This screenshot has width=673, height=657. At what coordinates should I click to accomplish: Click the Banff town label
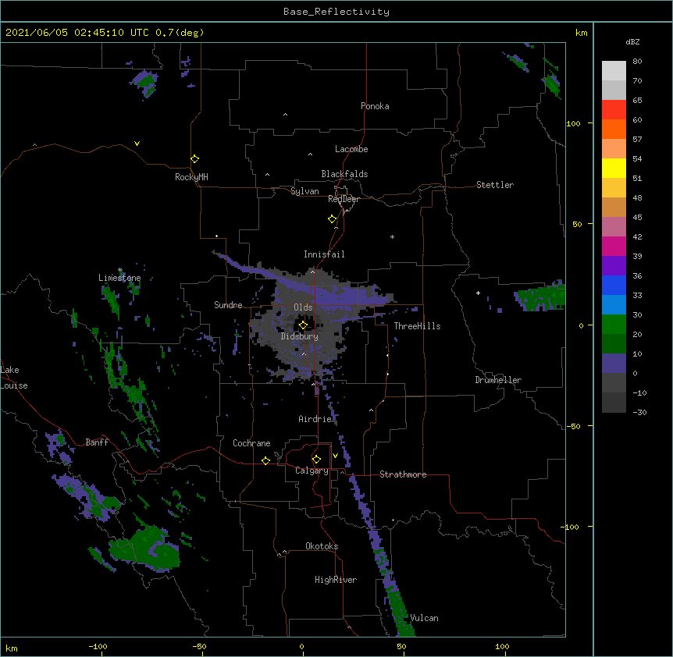coord(97,442)
